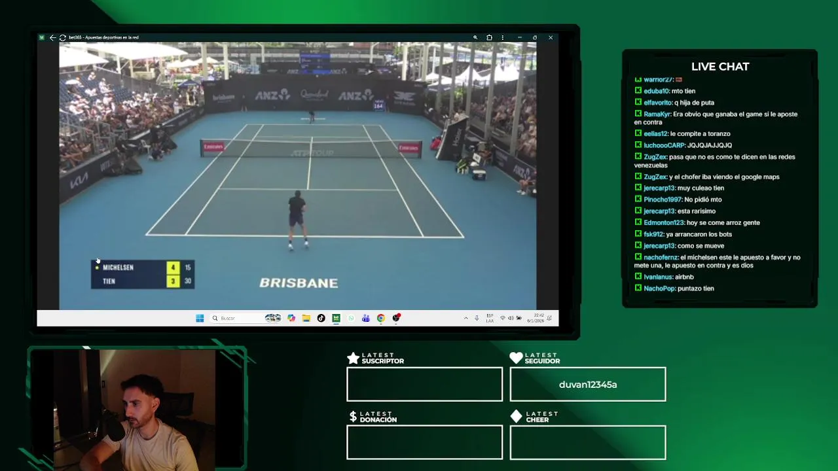
Task: Click the BRISBANE caption on the video
Action: [299, 283]
